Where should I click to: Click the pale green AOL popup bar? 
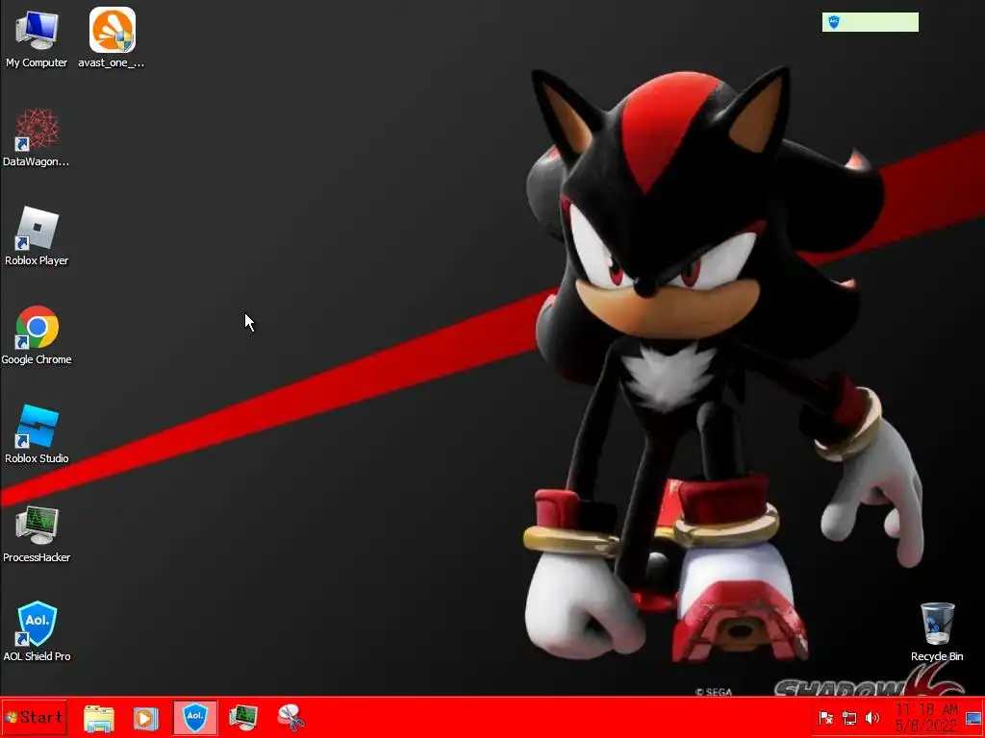pos(870,22)
